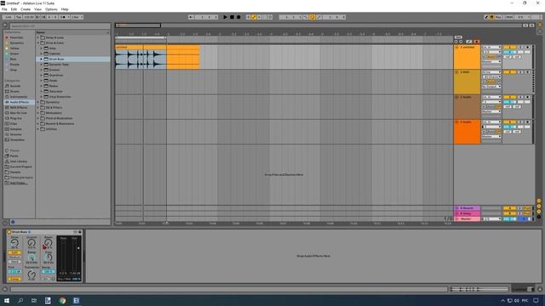Open the Edit menu
This screenshot has width=545, height=306.
coord(14,9)
